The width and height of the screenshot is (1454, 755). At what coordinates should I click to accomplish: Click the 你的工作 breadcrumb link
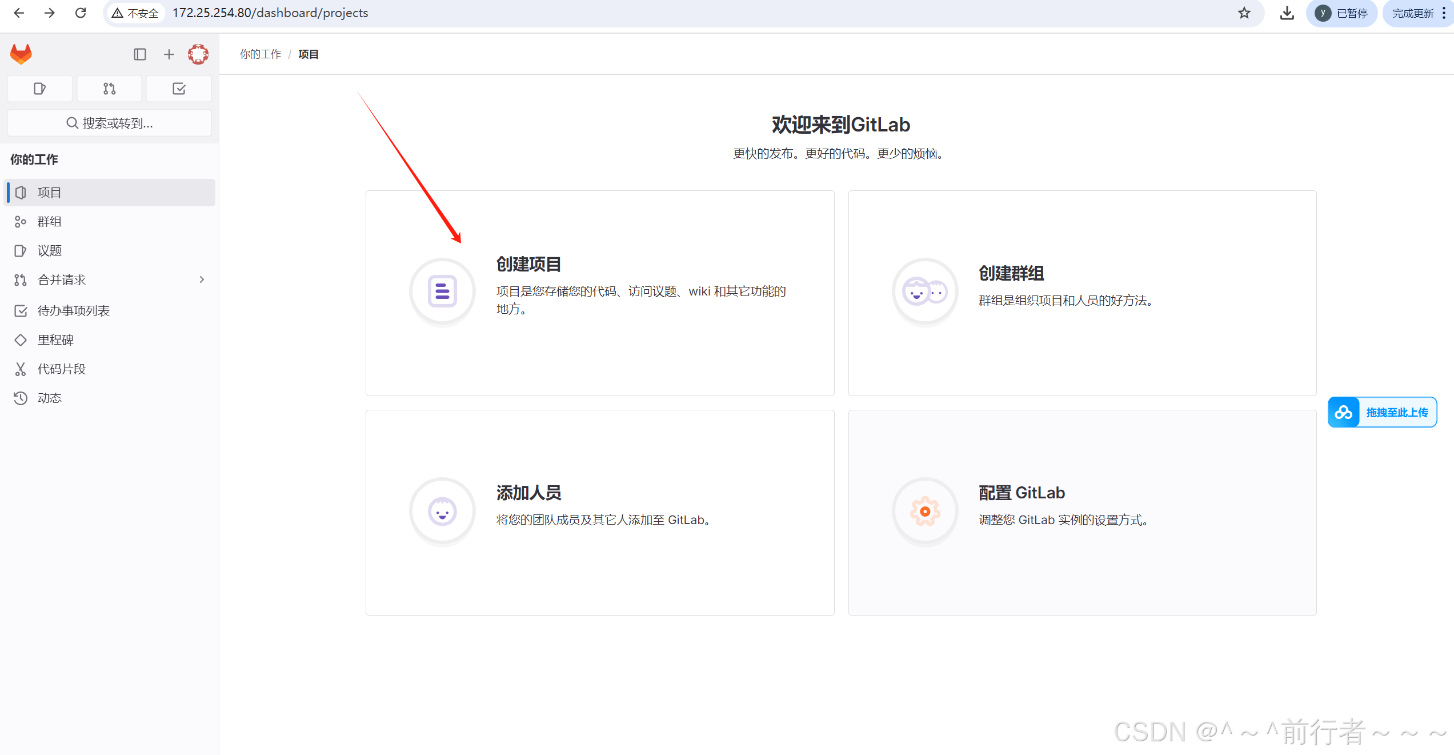tap(261, 54)
